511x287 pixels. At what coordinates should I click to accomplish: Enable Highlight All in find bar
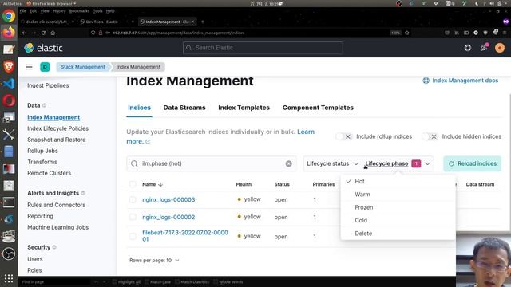tap(126, 282)
